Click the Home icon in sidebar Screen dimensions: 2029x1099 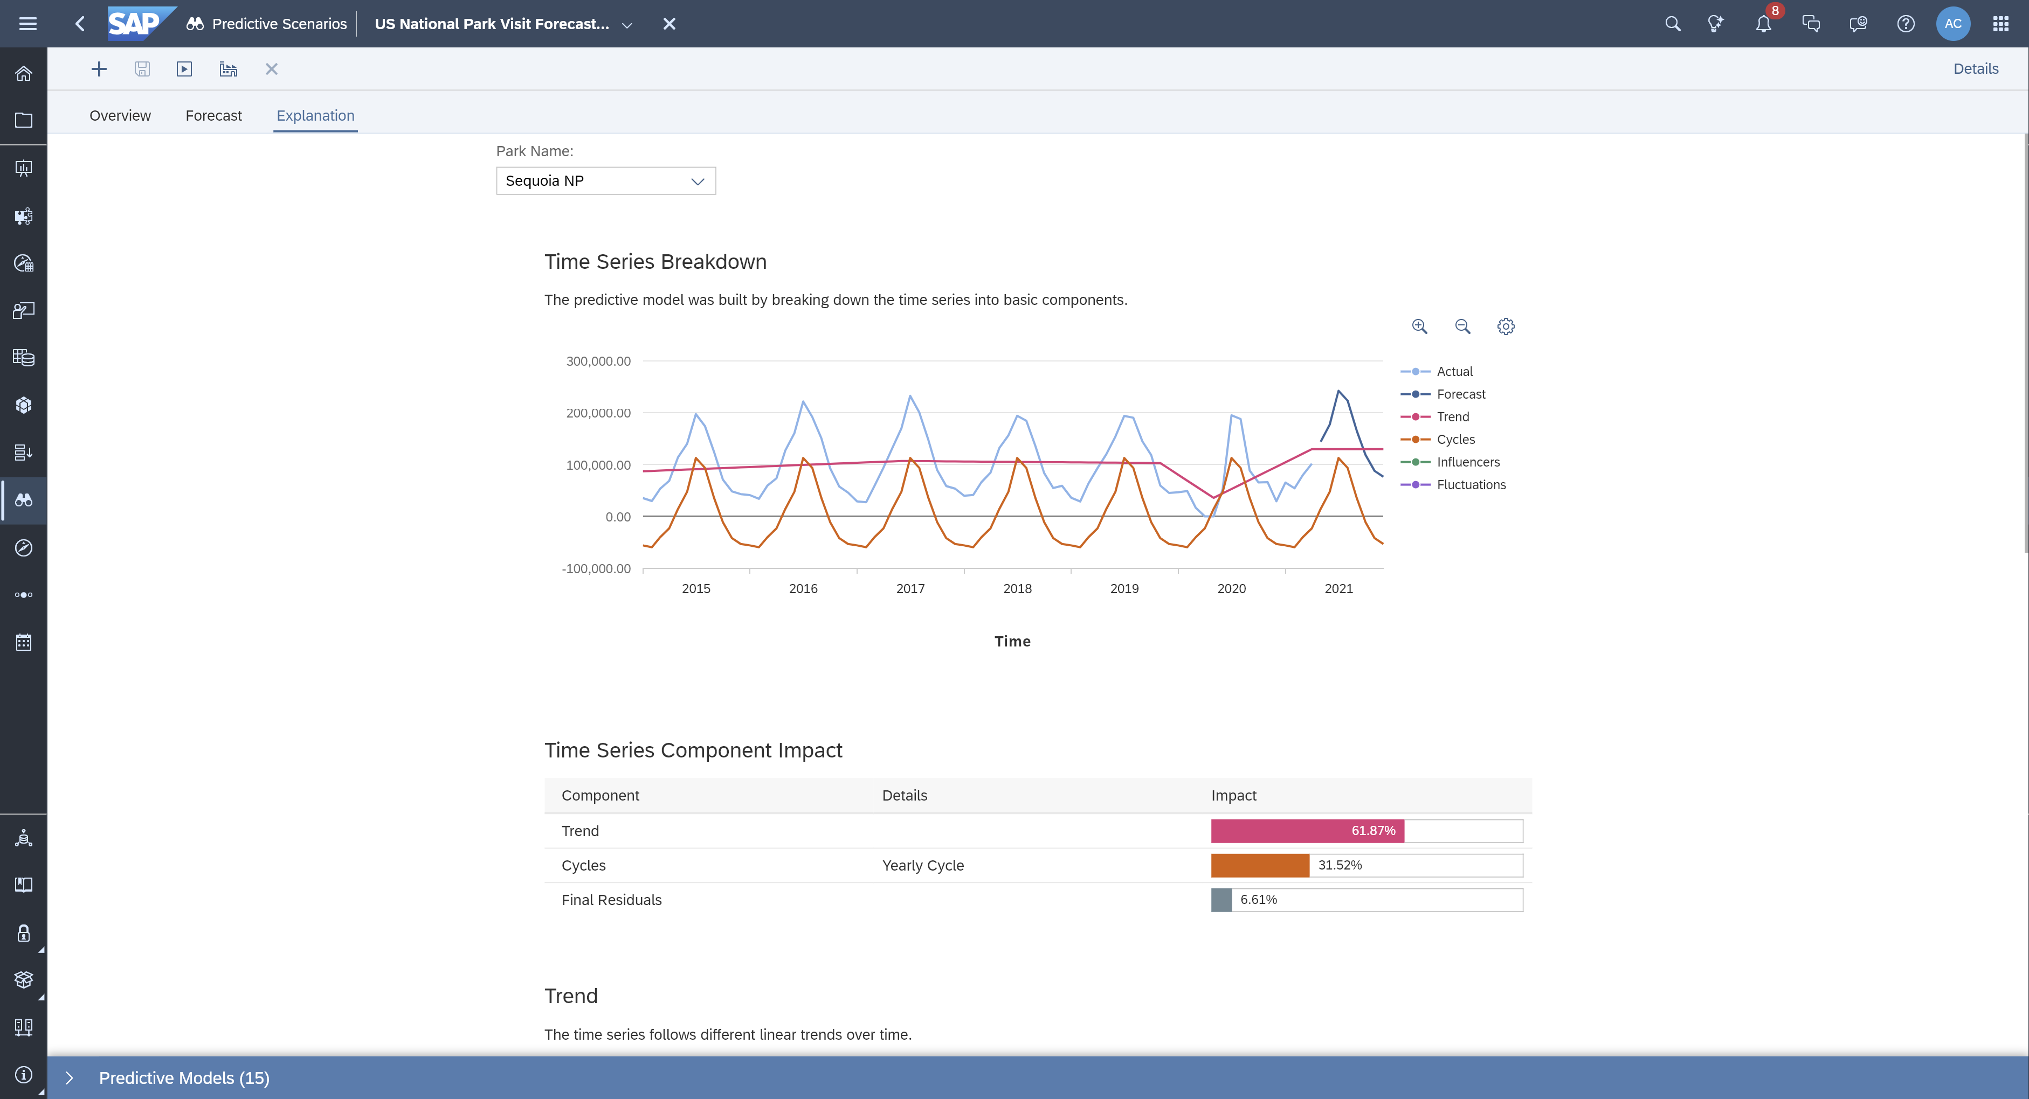click(x=24, y=73)
